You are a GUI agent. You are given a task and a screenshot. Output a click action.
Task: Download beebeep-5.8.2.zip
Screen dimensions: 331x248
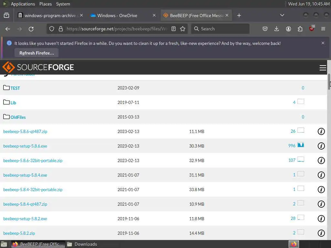[x=19, y=233]
